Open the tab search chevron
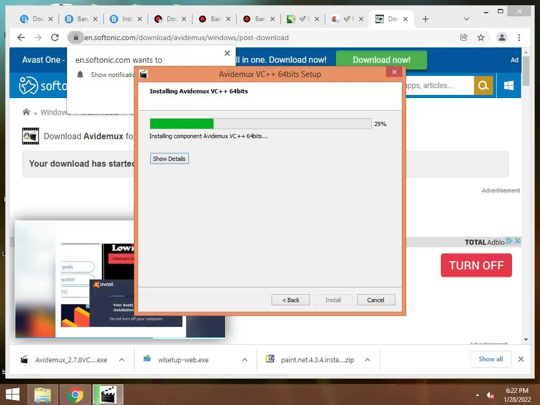 pyautogui.click(x=466, y=19)
